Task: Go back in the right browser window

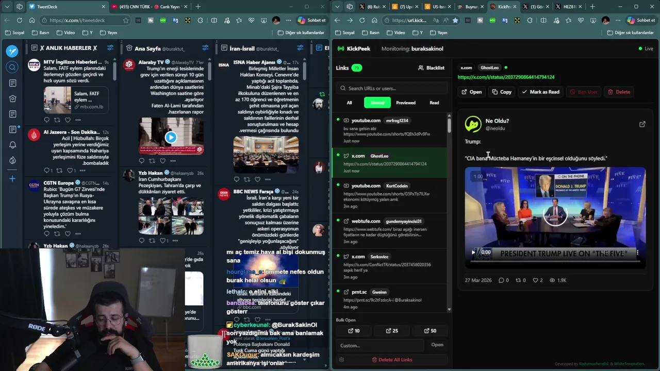Action: click(x=337, y=20)
